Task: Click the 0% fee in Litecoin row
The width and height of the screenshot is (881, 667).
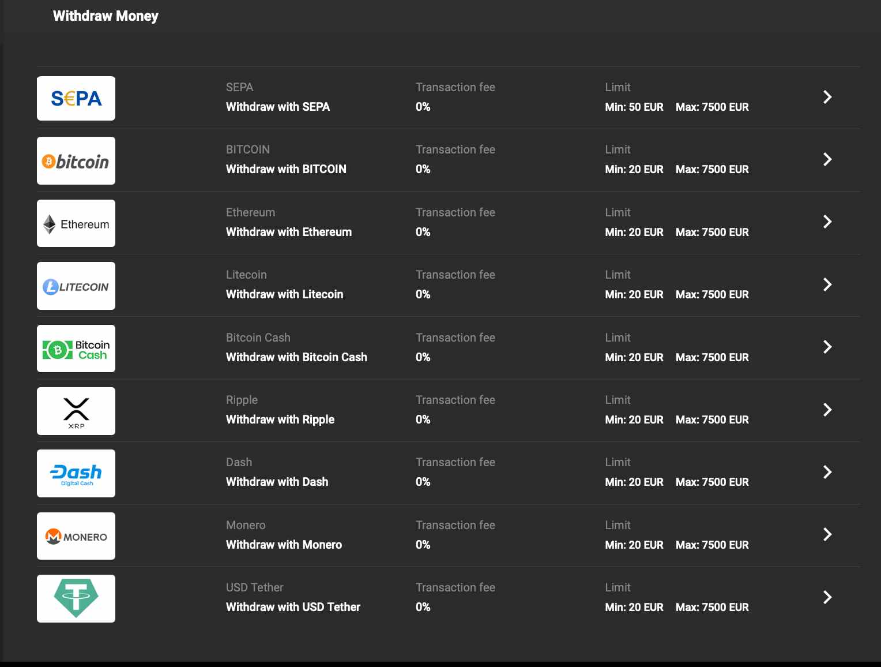Action: [x=423, y=294]
